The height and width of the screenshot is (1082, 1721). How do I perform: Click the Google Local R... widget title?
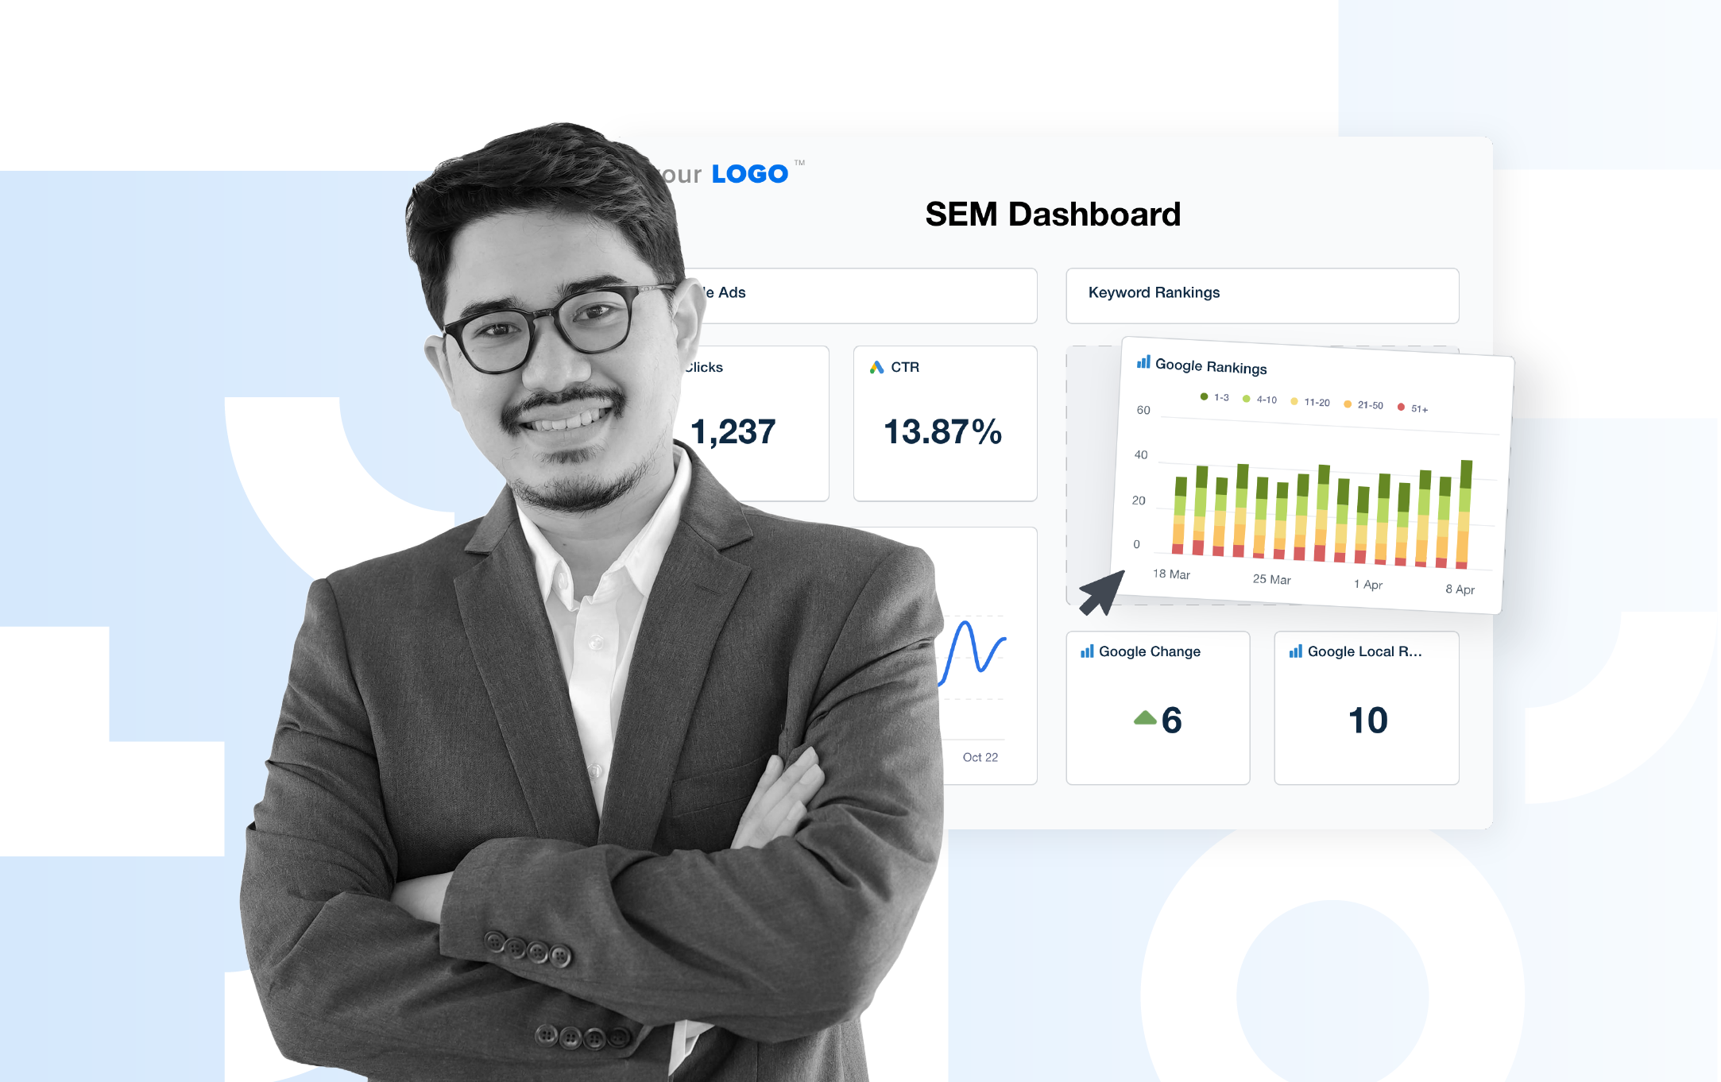1364,651
